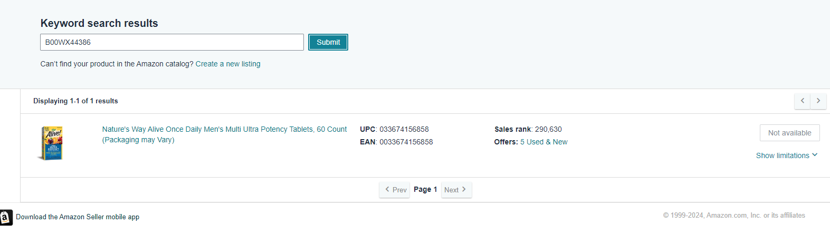Select the Sales rank 290,630 text
Screen dimensions: 830x234
[528, 129]
